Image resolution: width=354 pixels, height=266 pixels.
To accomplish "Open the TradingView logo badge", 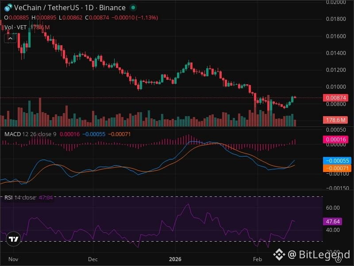I will coord(14,239).
